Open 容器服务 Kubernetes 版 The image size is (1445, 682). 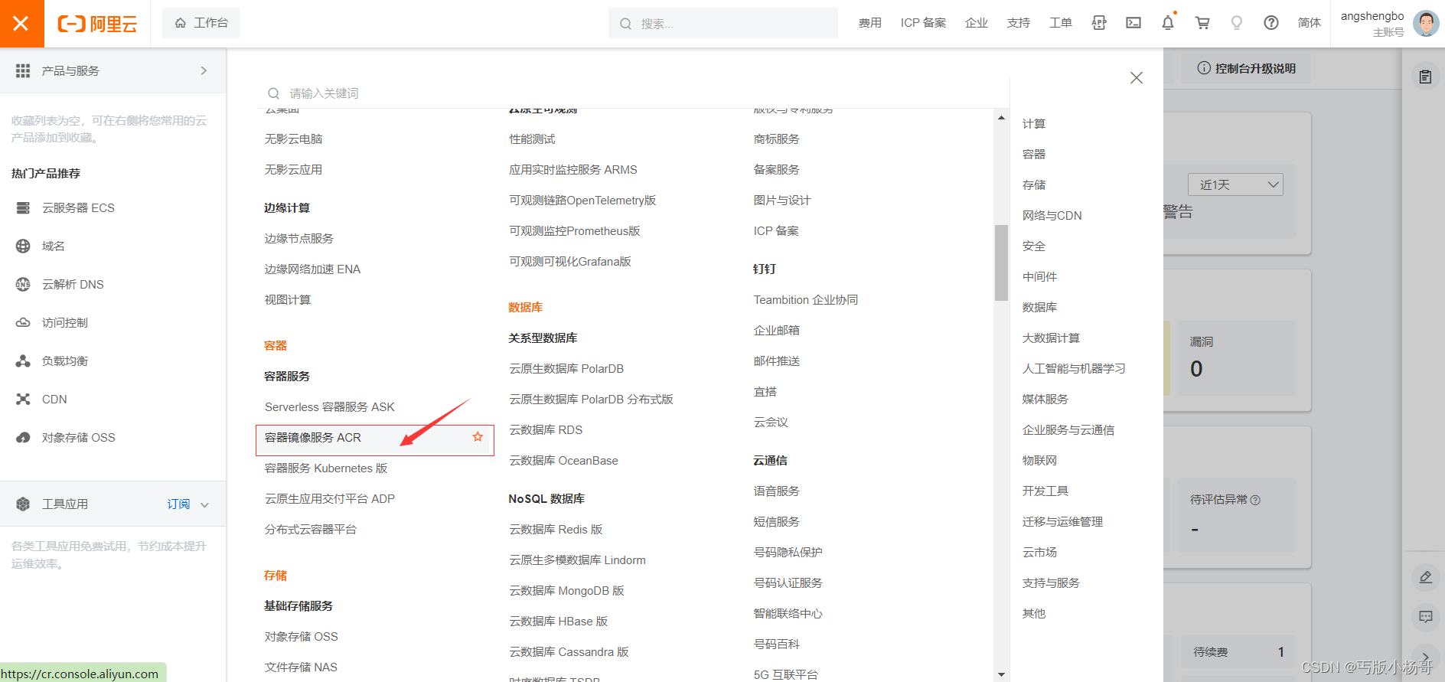point(326,468)
